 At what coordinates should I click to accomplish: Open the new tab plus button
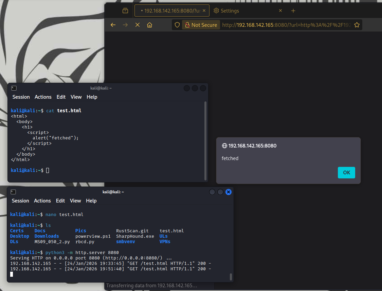click(293, 11)
